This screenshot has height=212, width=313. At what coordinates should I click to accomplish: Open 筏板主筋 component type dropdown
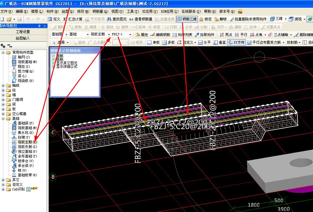click(109, 34)
